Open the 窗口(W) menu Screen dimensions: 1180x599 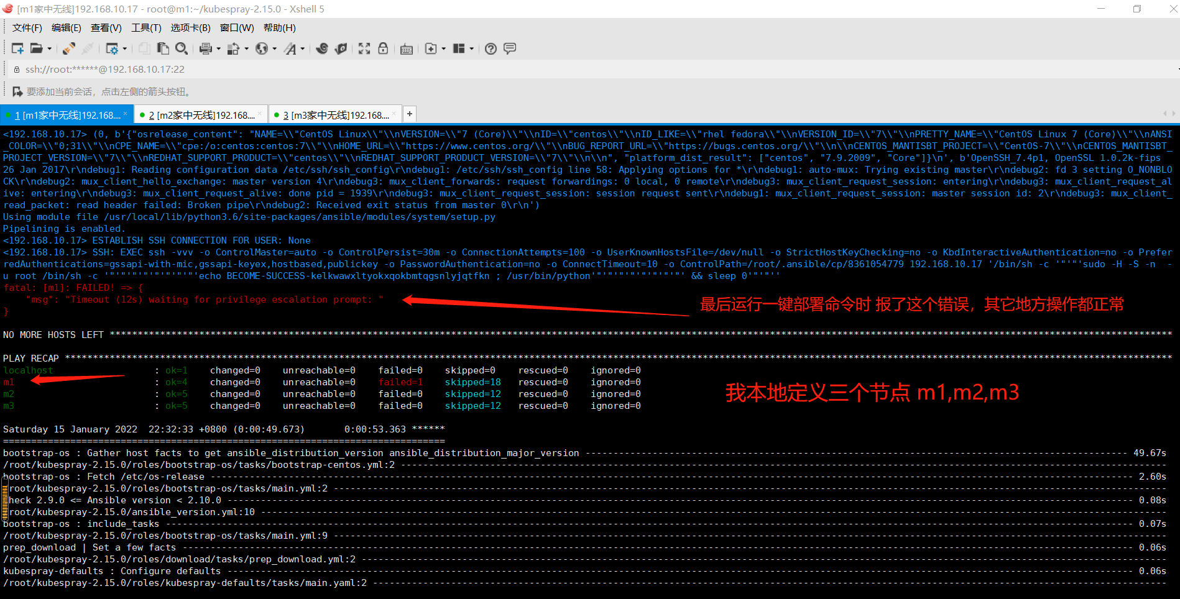(237, 28)
